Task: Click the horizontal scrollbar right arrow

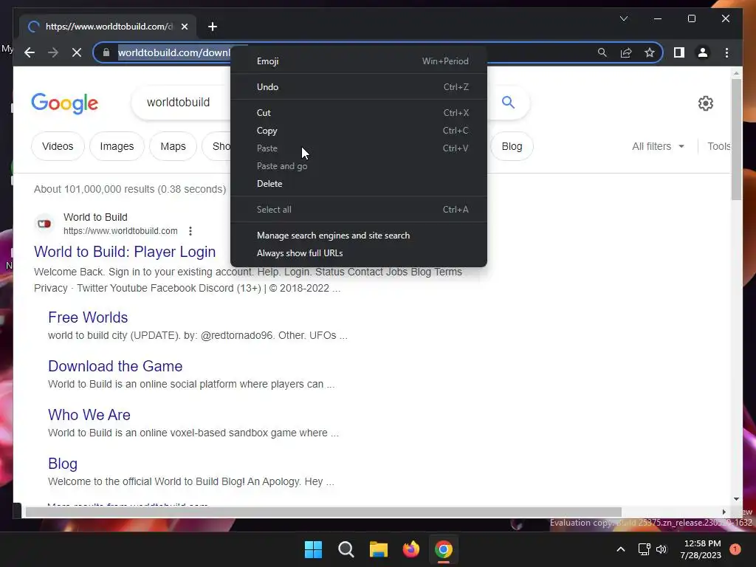Action: pos(724,512)
